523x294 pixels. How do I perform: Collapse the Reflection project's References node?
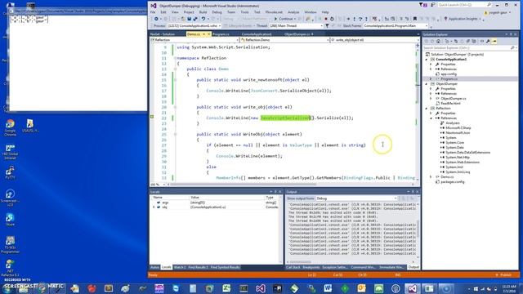[x=431, y=118]
